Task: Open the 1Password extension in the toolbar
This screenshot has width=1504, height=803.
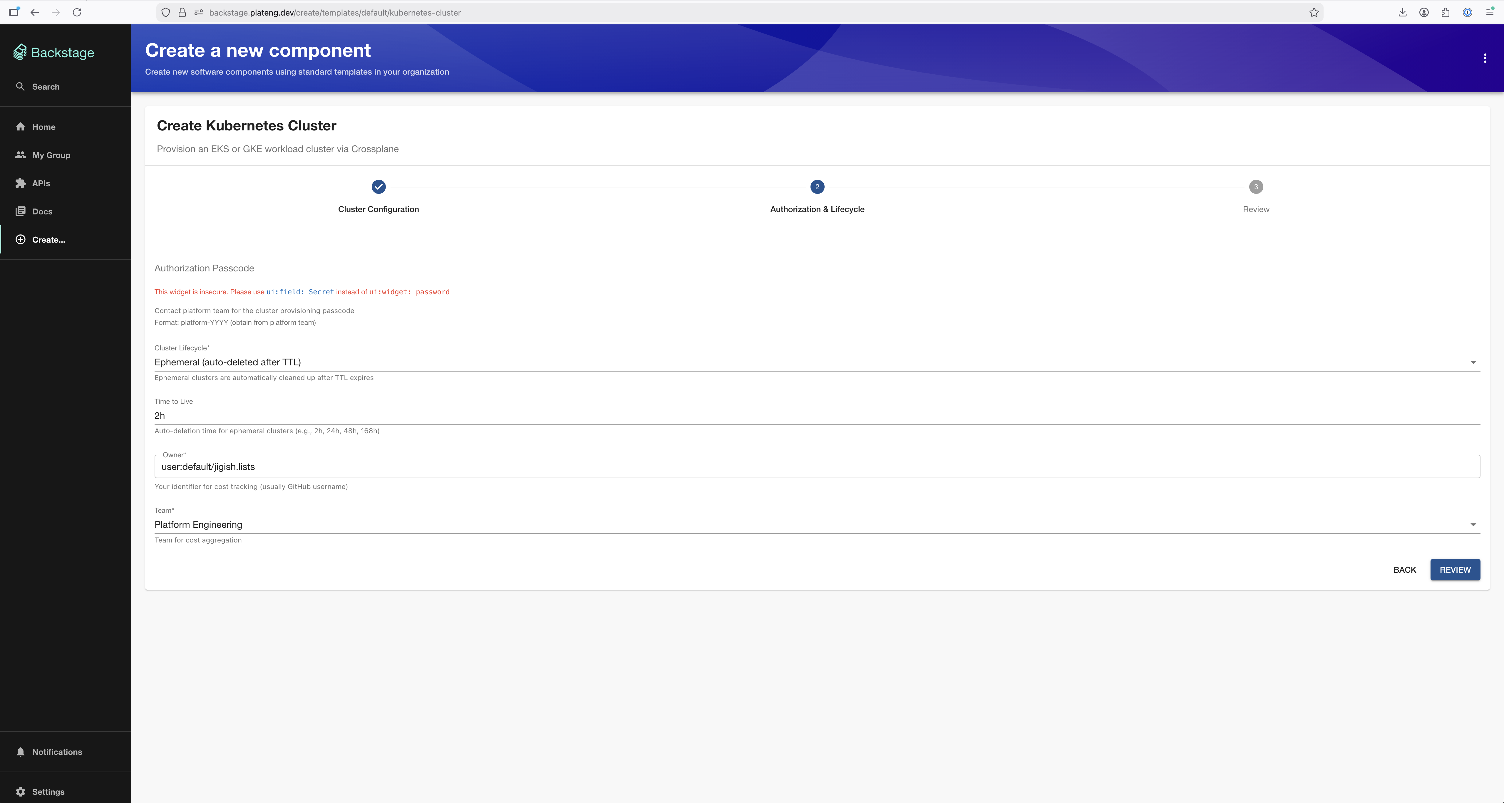Action: coord(1467,12)
